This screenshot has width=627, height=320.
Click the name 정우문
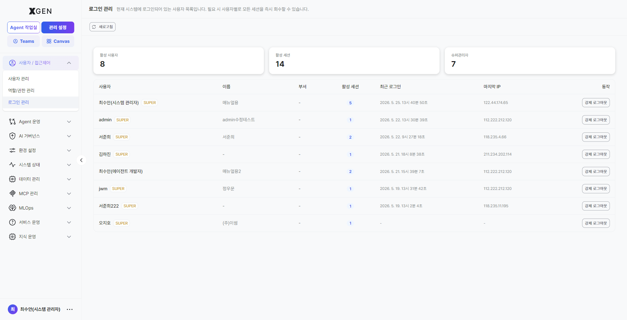[229, 189]
